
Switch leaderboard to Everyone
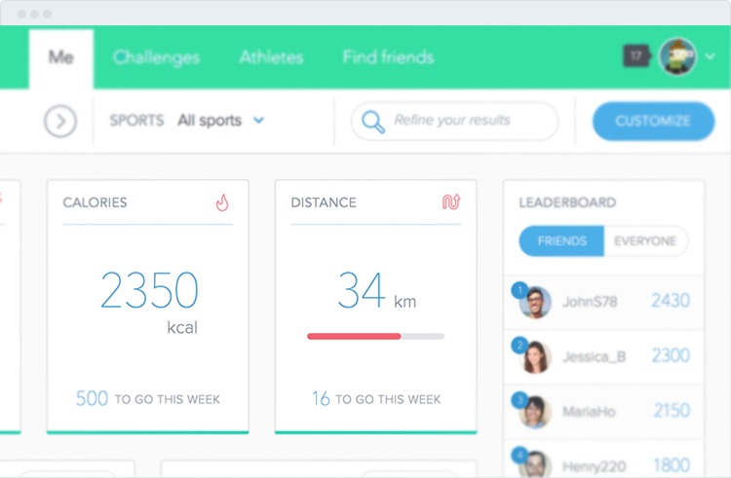pyautogui.click(x=645, y=241)
